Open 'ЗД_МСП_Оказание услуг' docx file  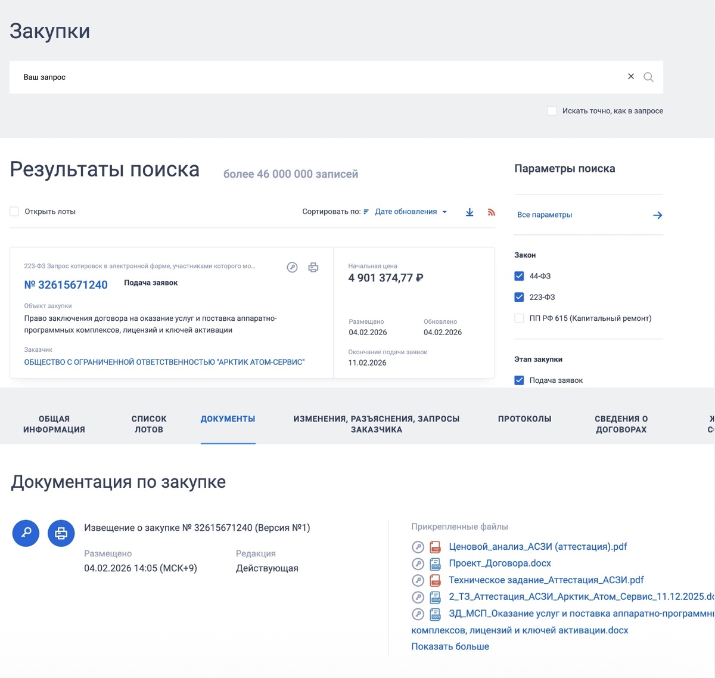pos(562,622)
